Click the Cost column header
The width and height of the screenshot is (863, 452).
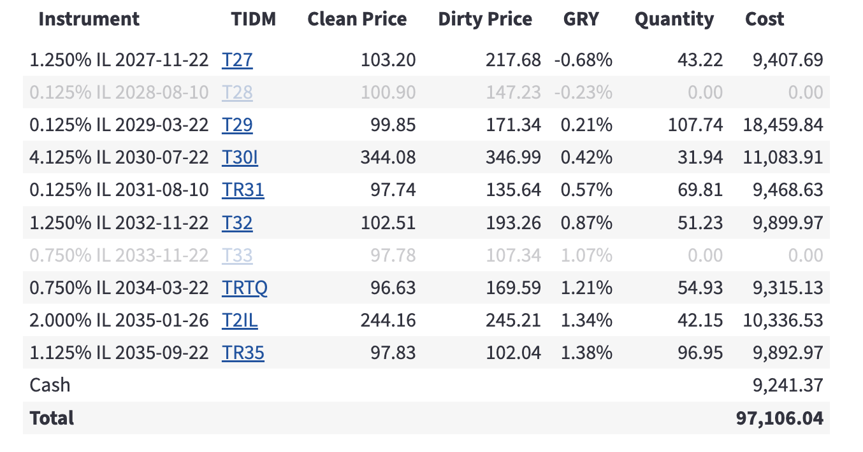click(765, 19)
